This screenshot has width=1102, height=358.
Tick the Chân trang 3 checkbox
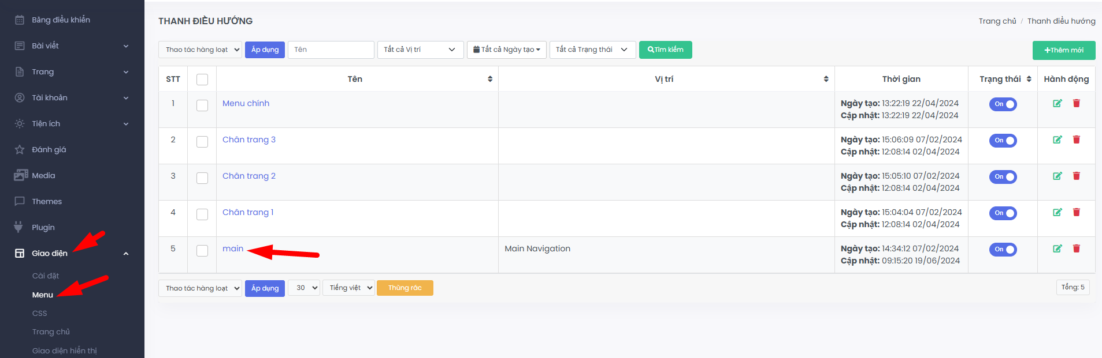point(202,142)
